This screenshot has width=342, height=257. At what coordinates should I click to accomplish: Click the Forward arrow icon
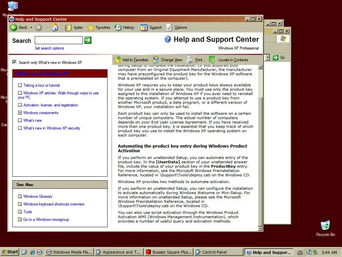(x=38, y=27)
